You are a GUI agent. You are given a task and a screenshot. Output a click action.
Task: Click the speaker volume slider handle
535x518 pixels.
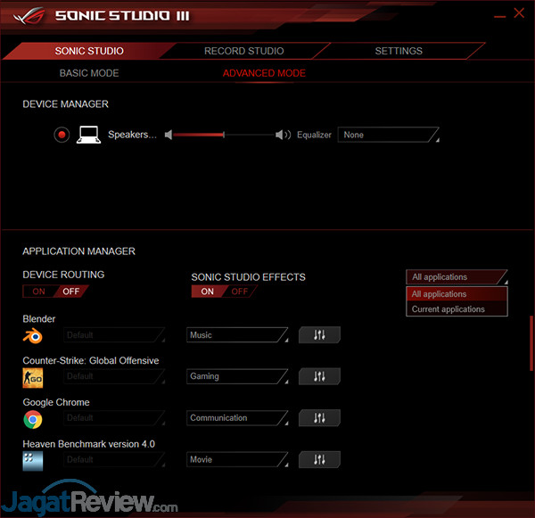(224, 135)
